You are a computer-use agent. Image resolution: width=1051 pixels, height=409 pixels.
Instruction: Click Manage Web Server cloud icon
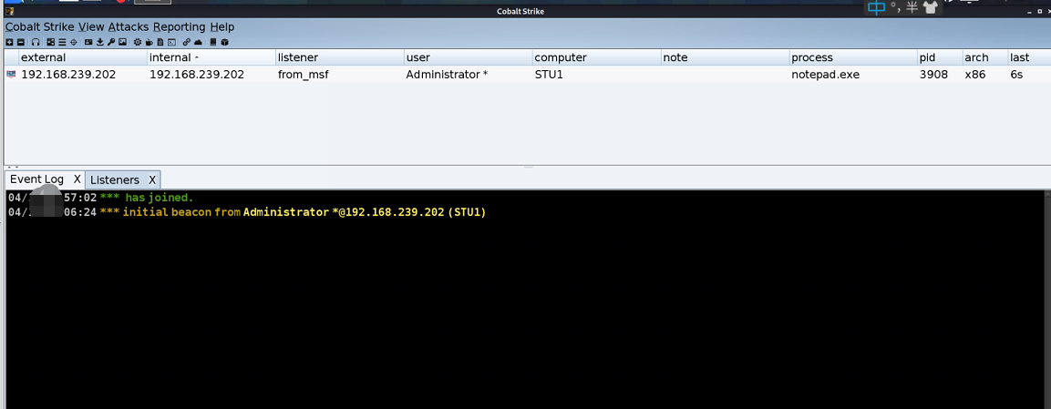click(x=199, y=42)
